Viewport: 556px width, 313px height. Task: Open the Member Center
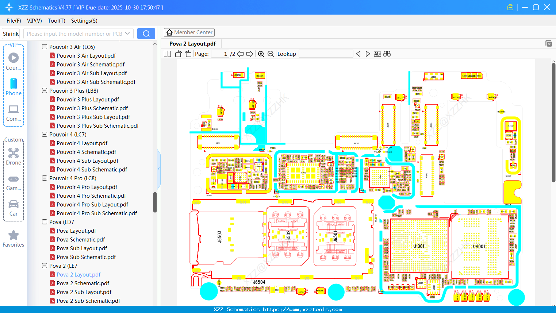click(189, 32)
